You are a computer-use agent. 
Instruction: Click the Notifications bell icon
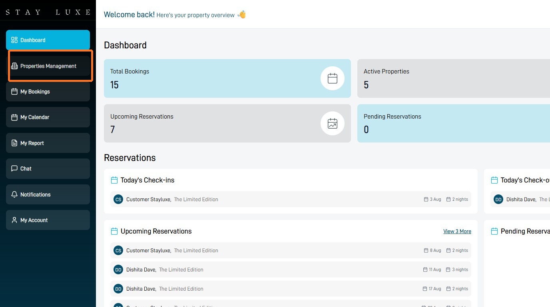click(x=14, y=194)
